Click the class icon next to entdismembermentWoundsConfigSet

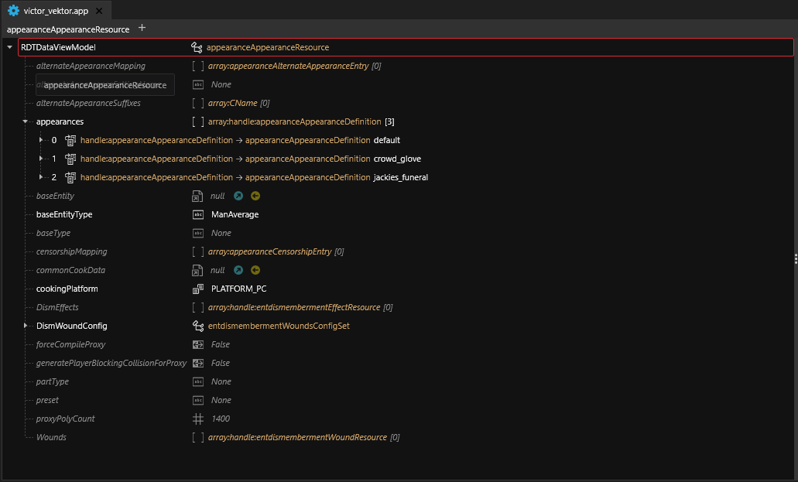coord(198,326)
